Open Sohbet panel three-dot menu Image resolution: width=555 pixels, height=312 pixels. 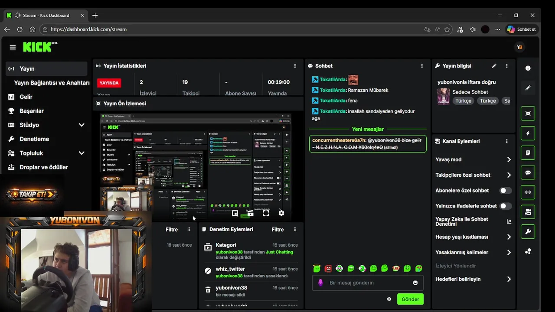coord(422,66)
